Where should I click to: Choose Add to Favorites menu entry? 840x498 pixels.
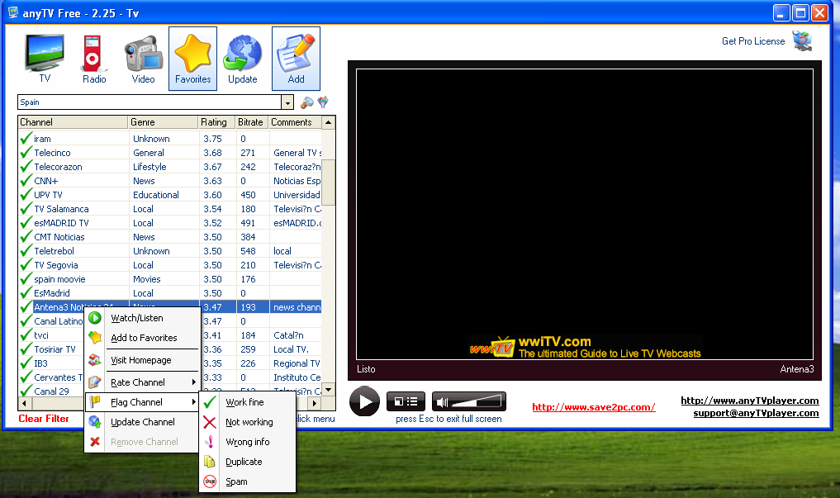point(142,338)
